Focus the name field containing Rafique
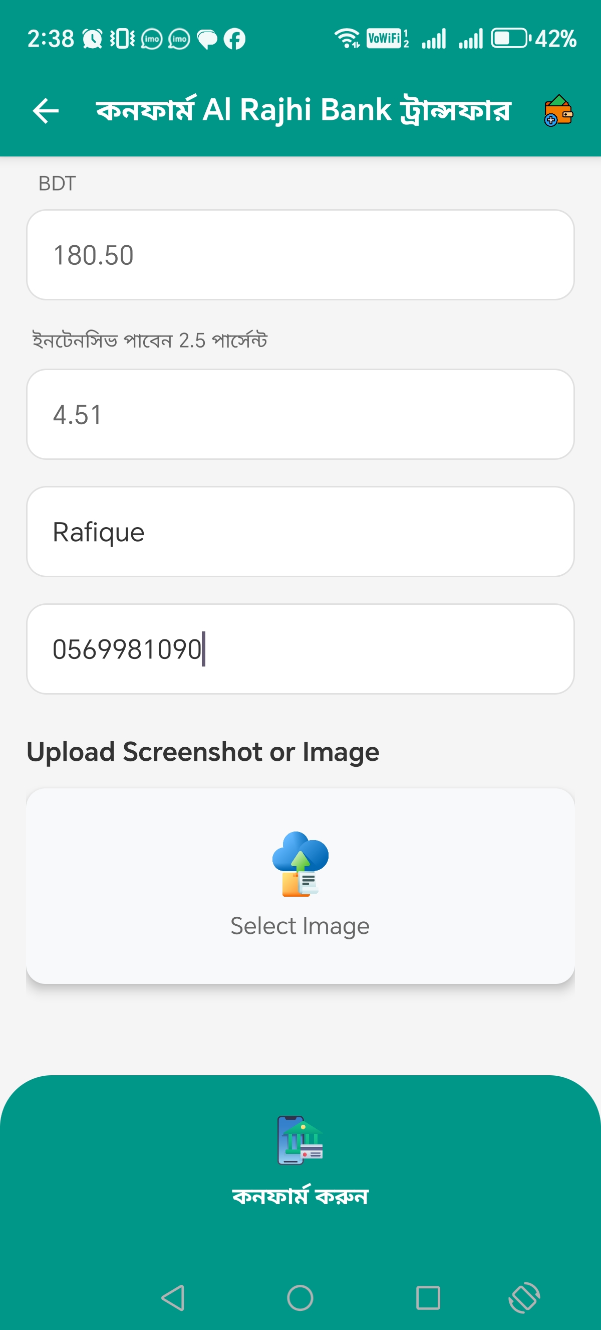The height and width of the screenshot is (1330, 601). 300,532
